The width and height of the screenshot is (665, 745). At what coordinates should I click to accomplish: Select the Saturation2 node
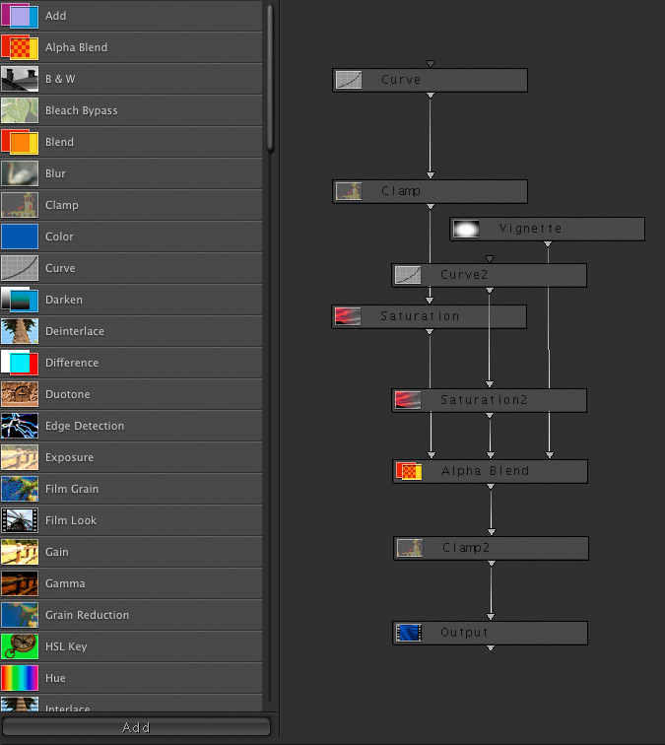pos(490,400)
